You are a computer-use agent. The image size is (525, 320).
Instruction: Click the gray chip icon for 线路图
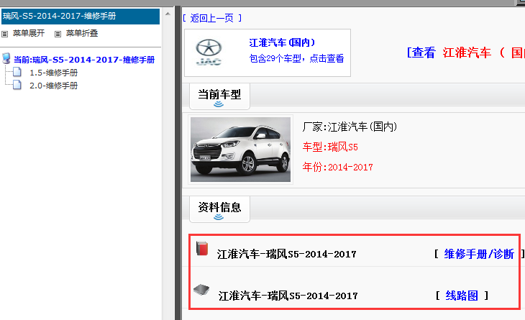pyautogui.click(x=201, y=290)
